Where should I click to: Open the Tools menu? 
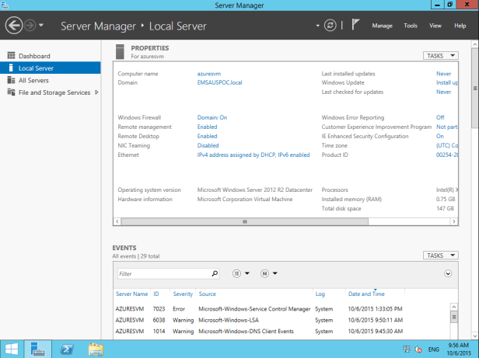(x=411, y=26)
